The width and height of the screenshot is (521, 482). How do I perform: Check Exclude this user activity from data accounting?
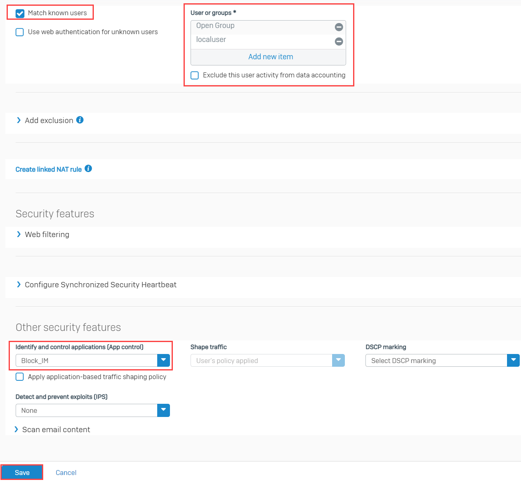point(194,75)
